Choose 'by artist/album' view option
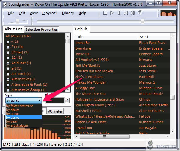Viewport: 180px width, 151px height. click(x=24, y=125)
